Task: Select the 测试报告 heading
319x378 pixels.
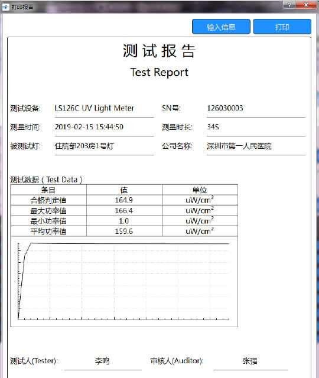Action: click(x=159, y=51)
